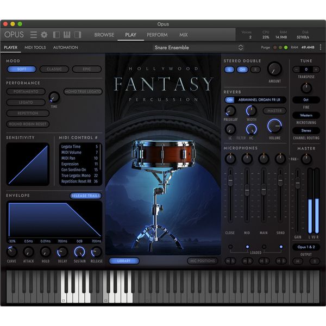Viewport: 326px width, 326px height.
Task: Click the Mic Positions button
Action: (x=202, y=261)
